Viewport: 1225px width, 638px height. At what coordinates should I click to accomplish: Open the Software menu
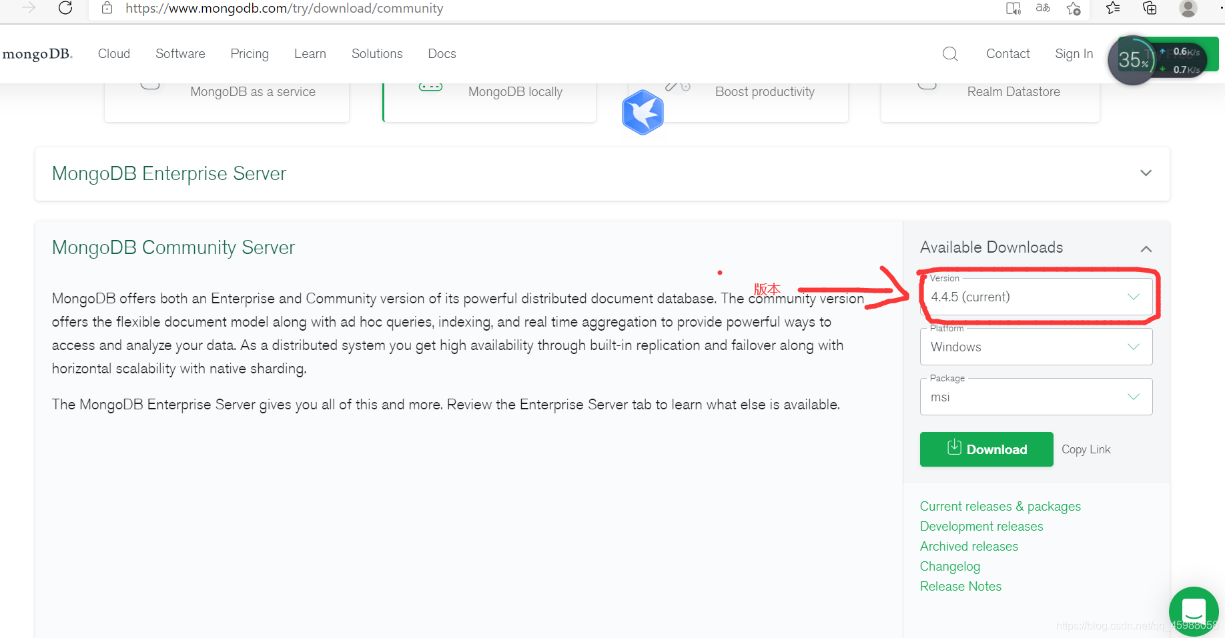[180, 54]
